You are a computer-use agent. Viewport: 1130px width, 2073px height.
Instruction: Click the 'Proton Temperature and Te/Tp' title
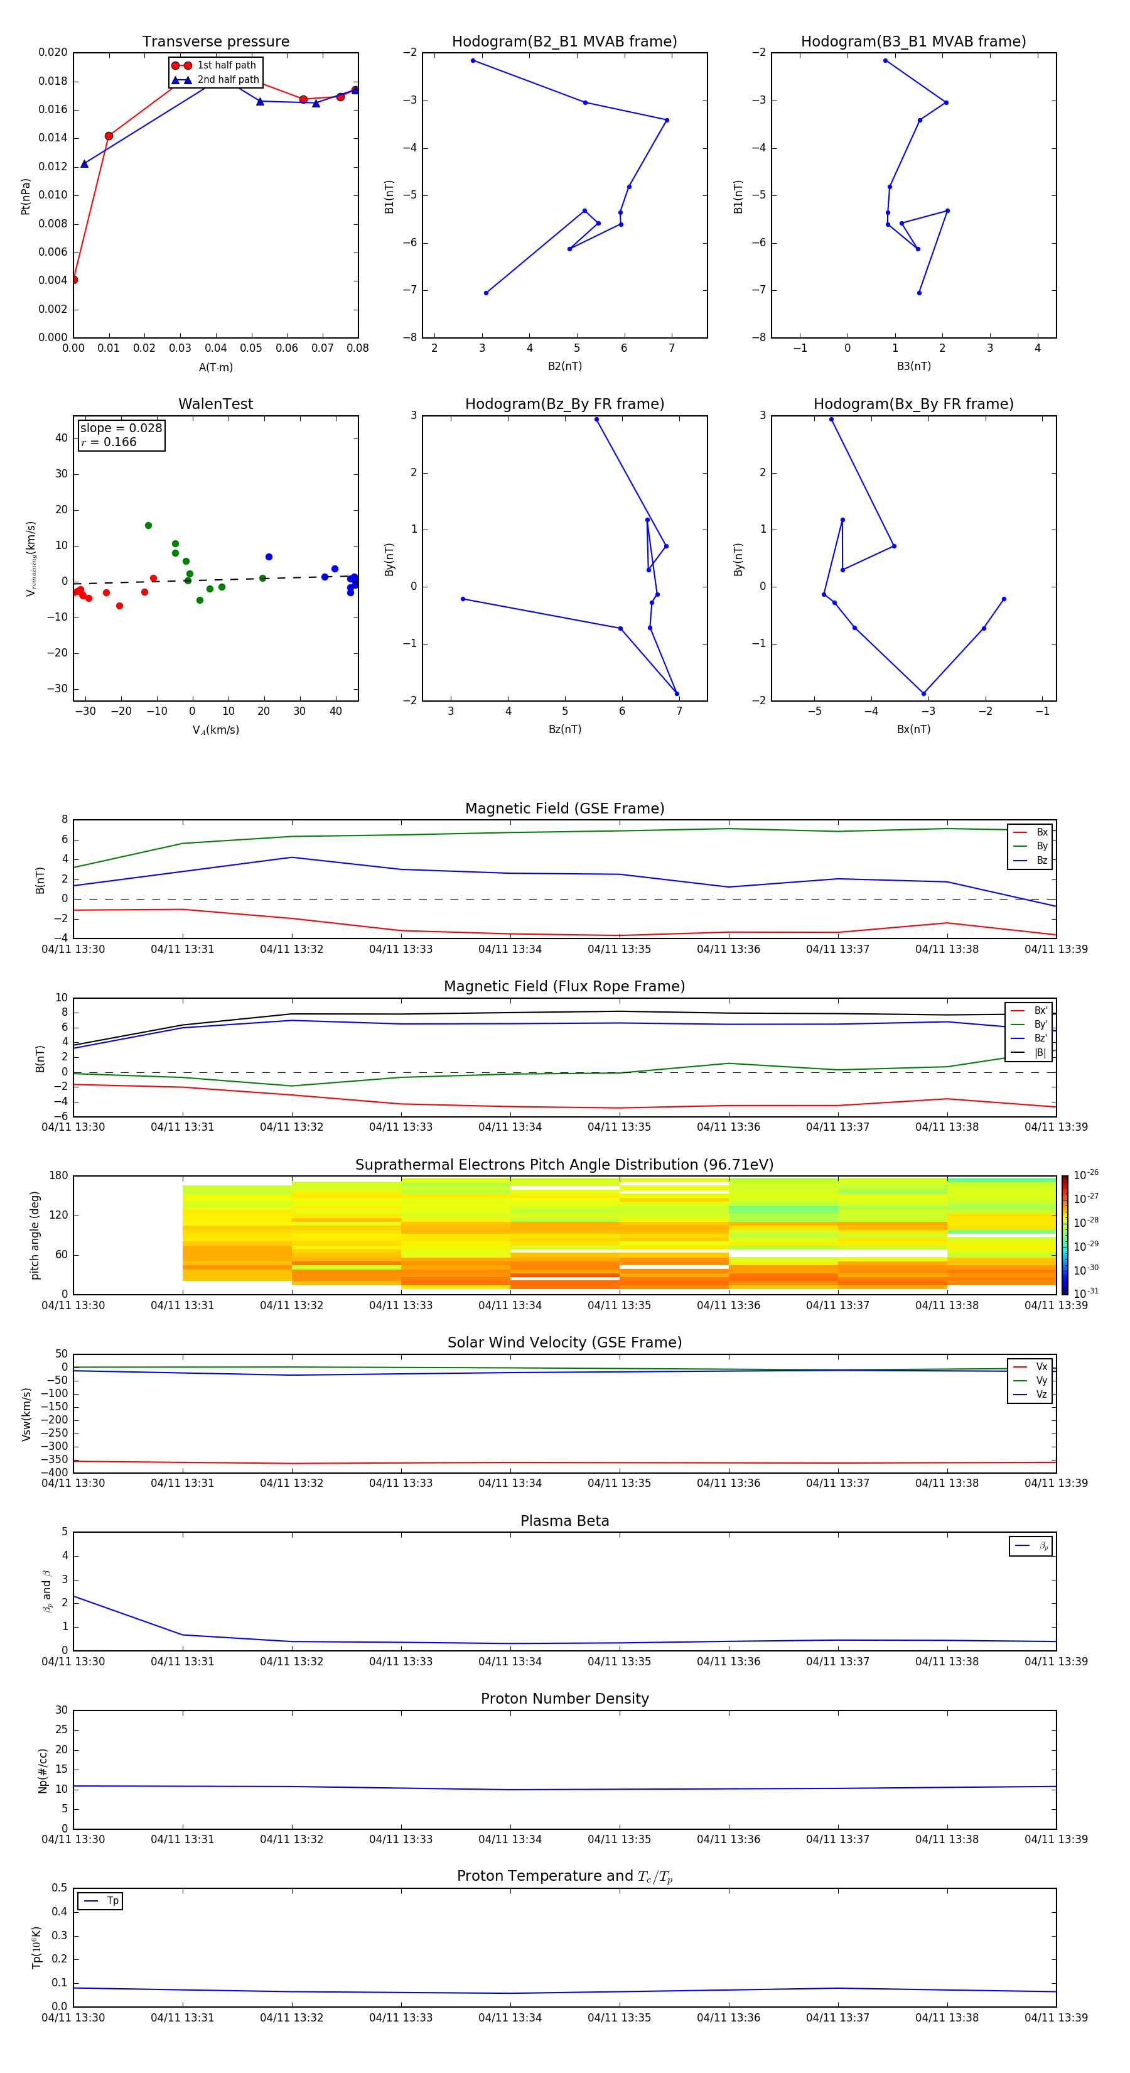[564, 1876]
